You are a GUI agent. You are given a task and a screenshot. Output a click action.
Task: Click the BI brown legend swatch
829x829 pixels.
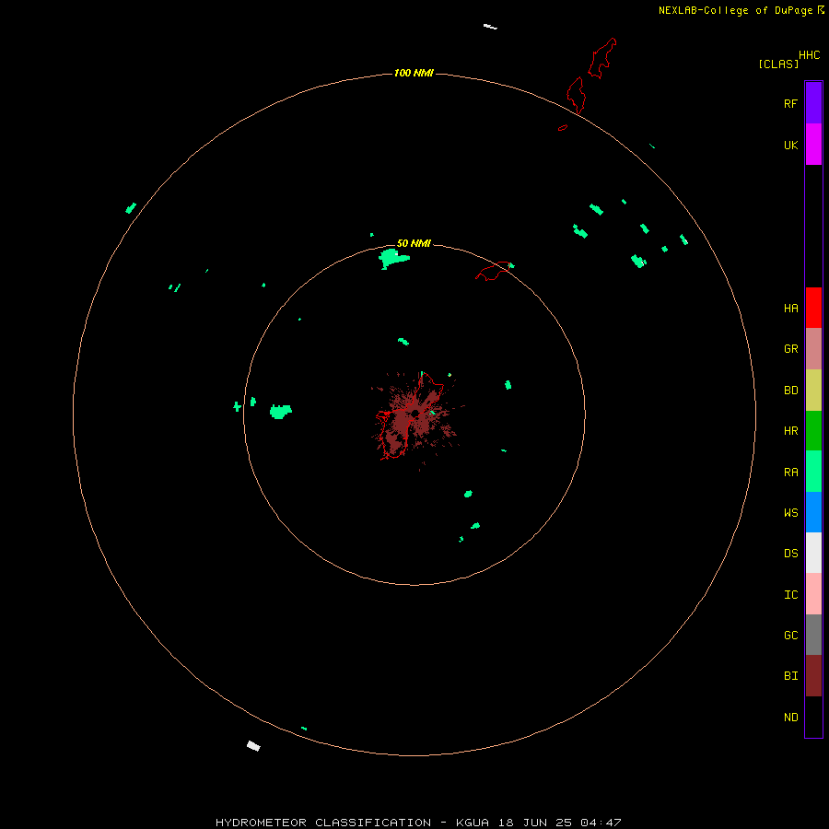[813, 676]
